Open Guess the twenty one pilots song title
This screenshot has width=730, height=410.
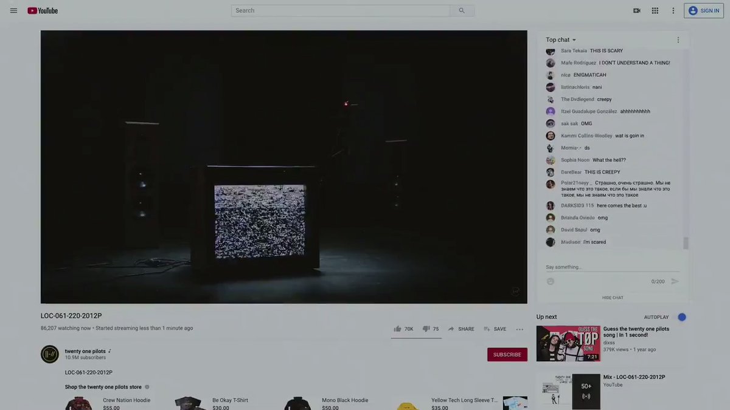tap(636, 332)
